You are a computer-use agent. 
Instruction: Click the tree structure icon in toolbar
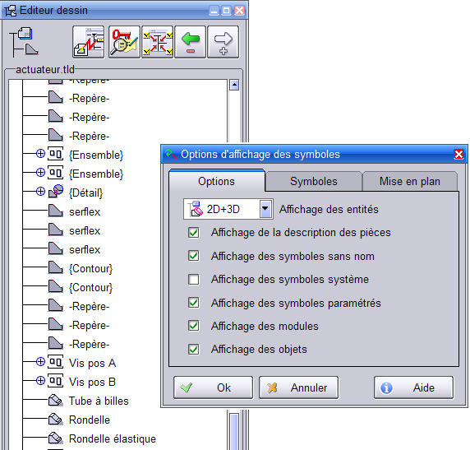click(x=23, y=42)
